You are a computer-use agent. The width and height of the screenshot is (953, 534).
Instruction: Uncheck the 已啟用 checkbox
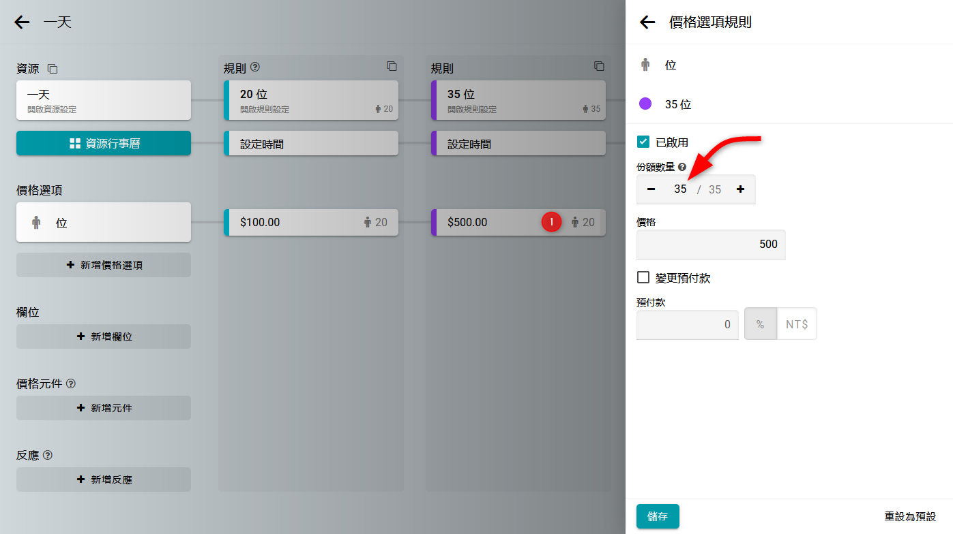tap(643, 142)
